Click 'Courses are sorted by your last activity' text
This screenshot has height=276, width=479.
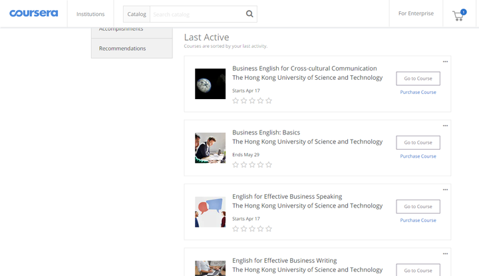pos(226,46)
